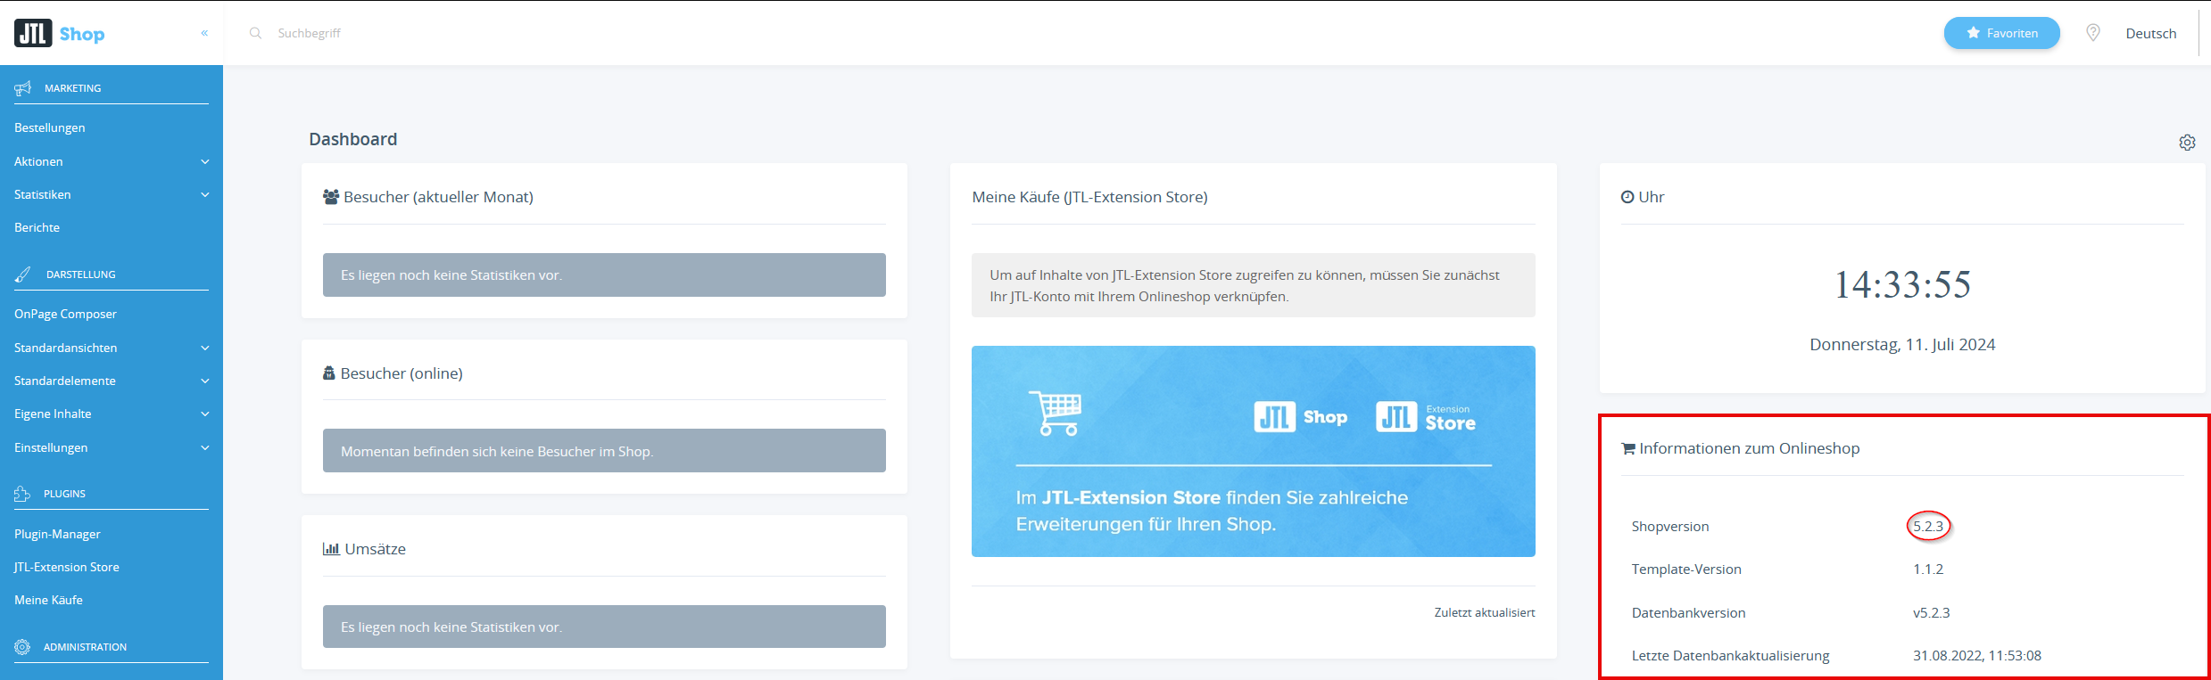Expand the Statistiken submenu
The height and width of the screenshot is (680, 2211).
tap(204, 194)
